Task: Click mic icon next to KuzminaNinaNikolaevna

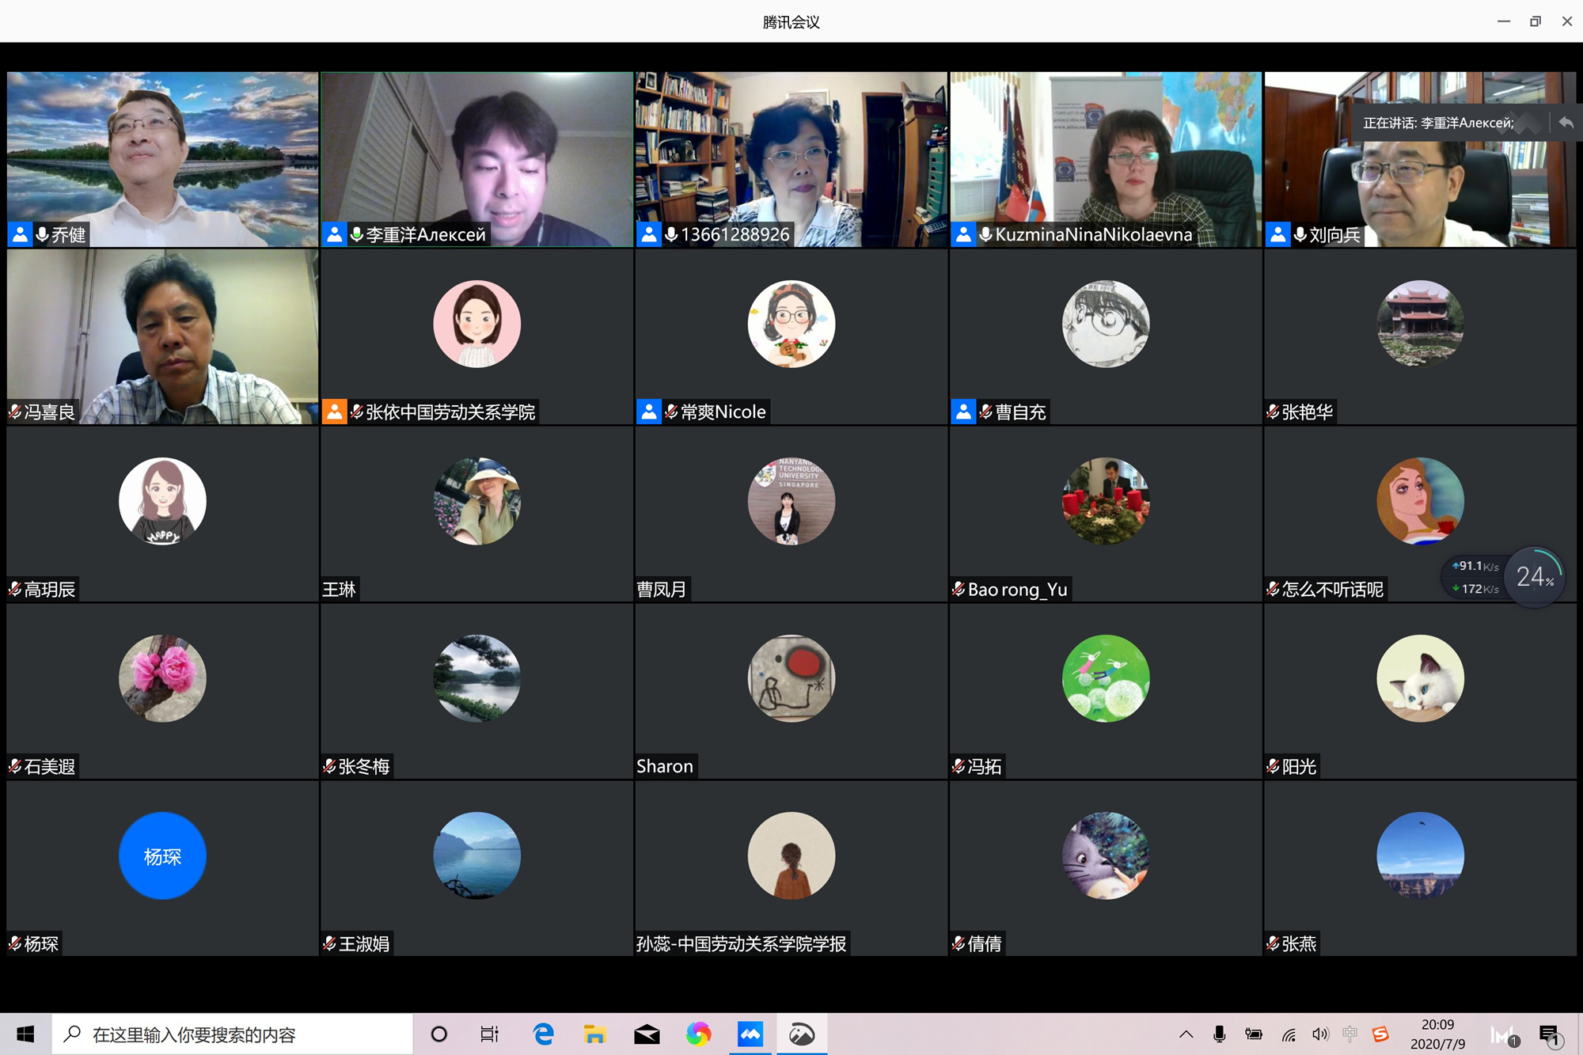Action: [x=985, y=234]
